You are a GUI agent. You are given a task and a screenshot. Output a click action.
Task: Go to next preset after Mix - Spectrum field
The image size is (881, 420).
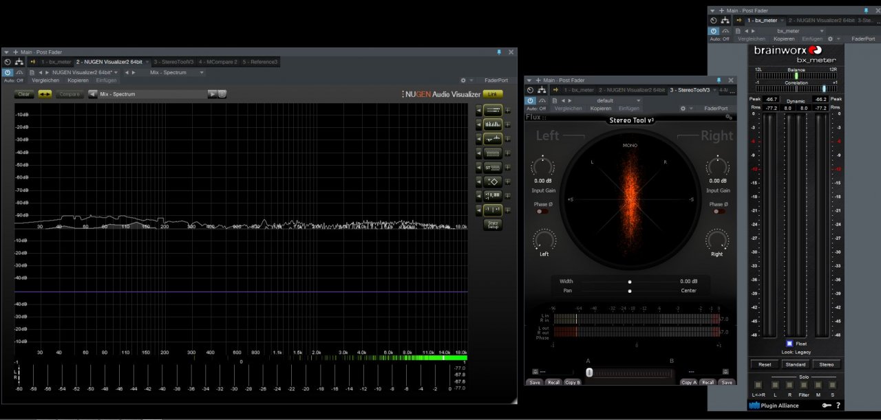pyautogui.click(x=212, y=94)
